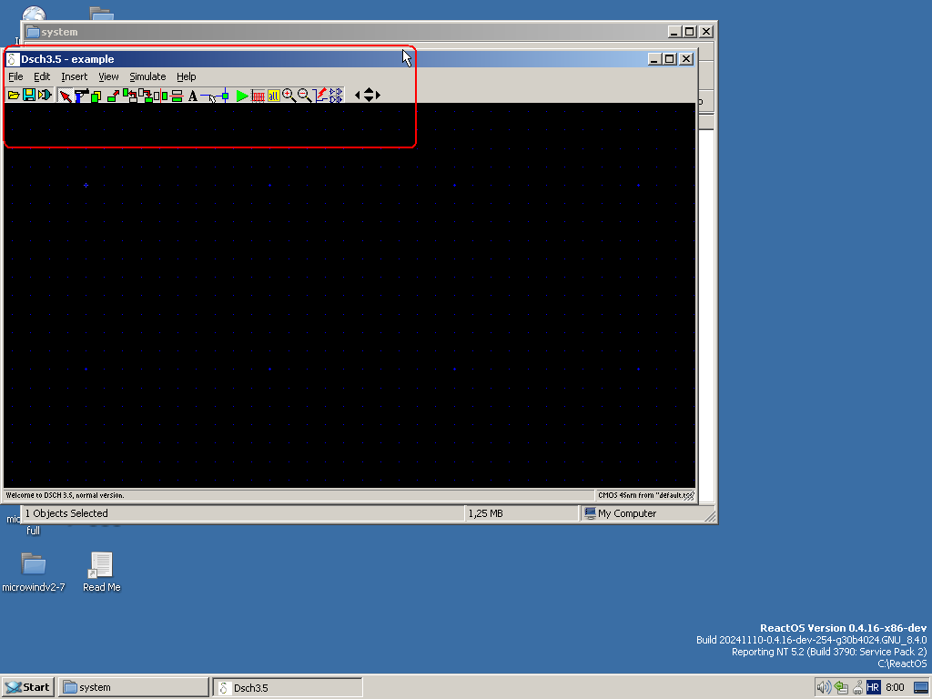Open the Simulate menu

(x=147, y=76)
